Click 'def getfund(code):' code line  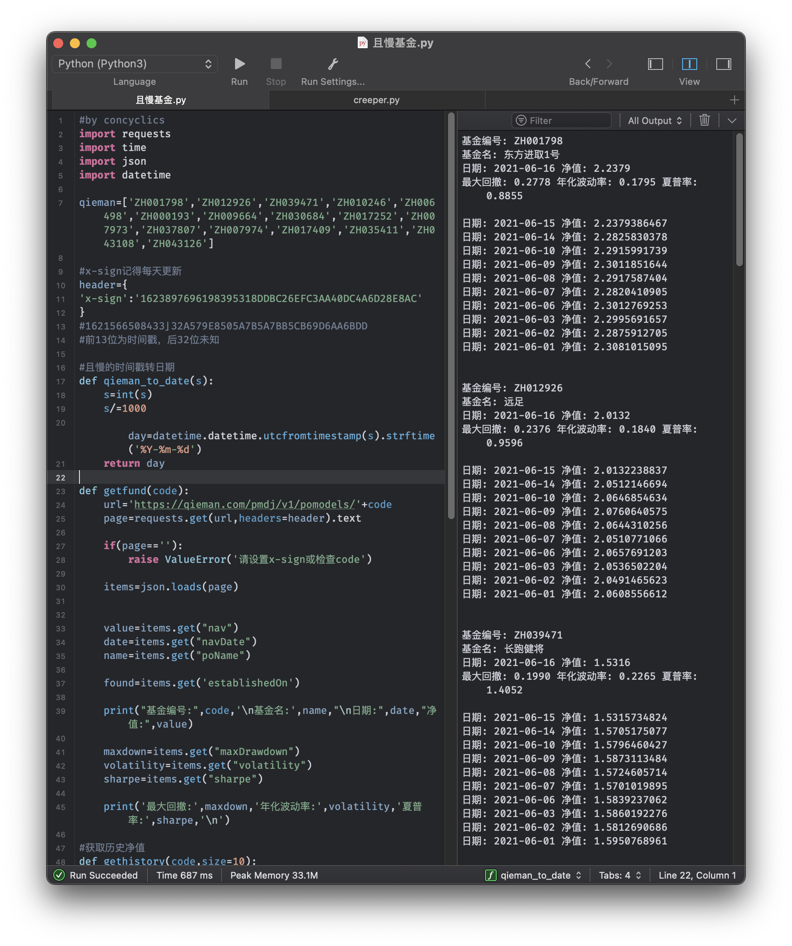point(134,490)
